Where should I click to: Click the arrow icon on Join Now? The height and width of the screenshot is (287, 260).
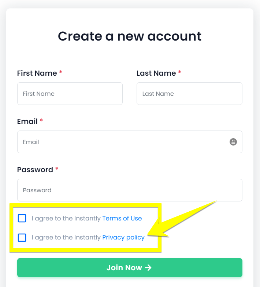148,268
